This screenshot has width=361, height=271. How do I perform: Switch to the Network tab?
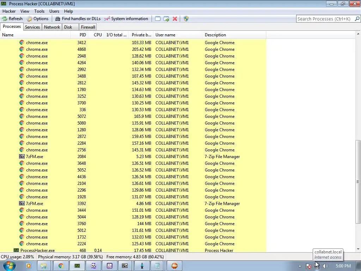coord(52,27)
